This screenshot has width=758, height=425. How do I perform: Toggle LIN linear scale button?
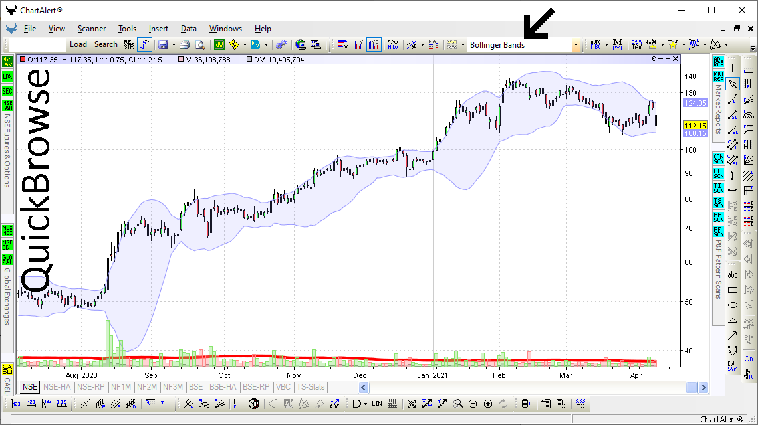(x=377, y=404)
